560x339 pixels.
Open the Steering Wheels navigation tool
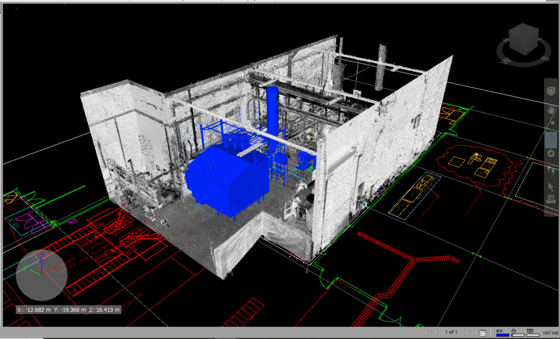(551, 91)
